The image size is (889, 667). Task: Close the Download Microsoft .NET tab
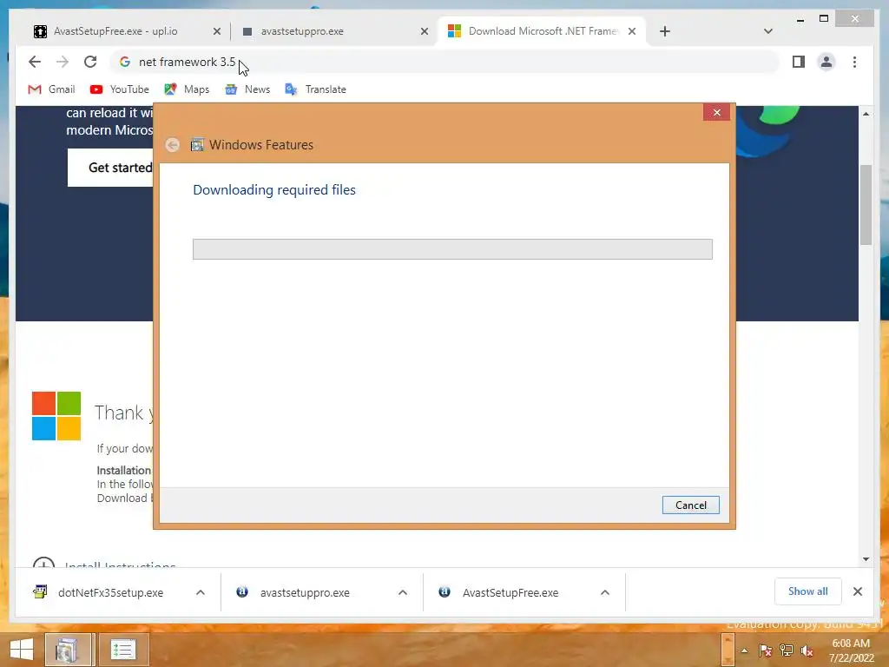(632, 31)
